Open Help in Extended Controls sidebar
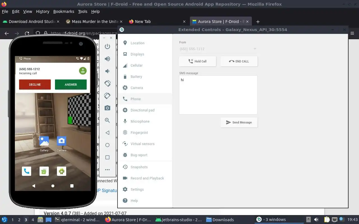359x224 pixels. (x=145, y=200)
